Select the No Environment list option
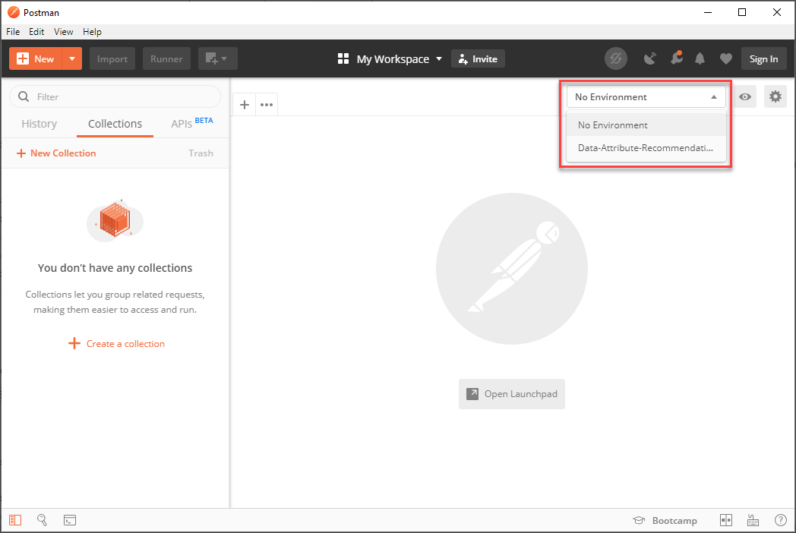This screenshot has width=796, height=533. pyautogui.click(x=646, y=125)
